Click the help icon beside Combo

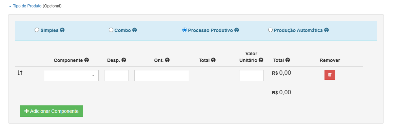(134, 30)
